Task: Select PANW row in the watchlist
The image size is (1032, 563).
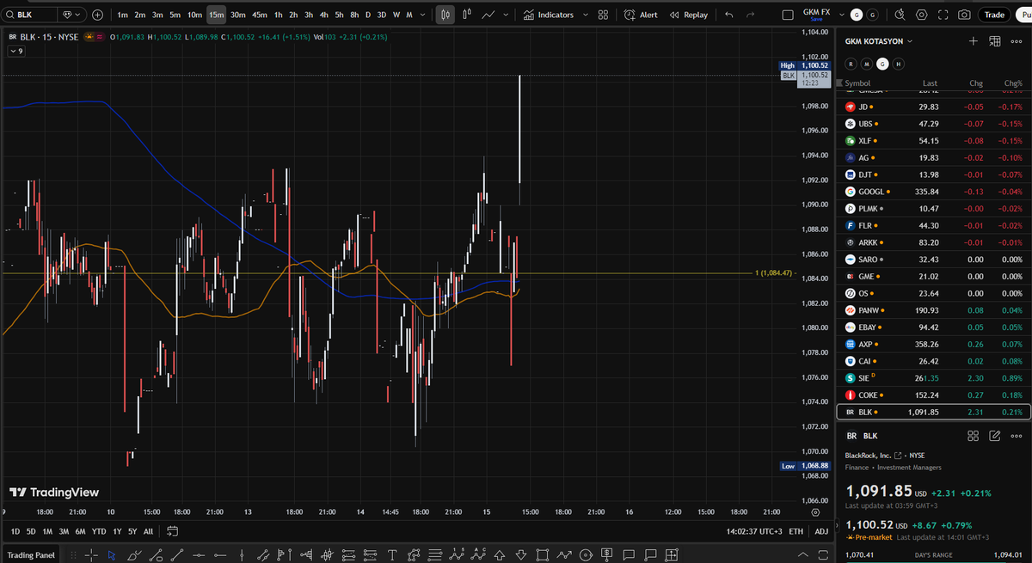Action: (934, 310)
